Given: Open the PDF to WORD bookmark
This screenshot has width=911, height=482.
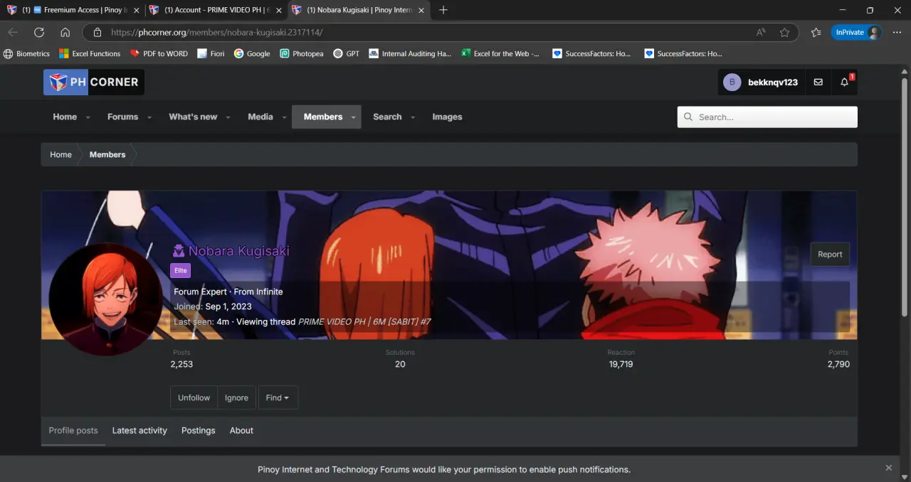Looking at the screenshot, I should pos(159,53).
